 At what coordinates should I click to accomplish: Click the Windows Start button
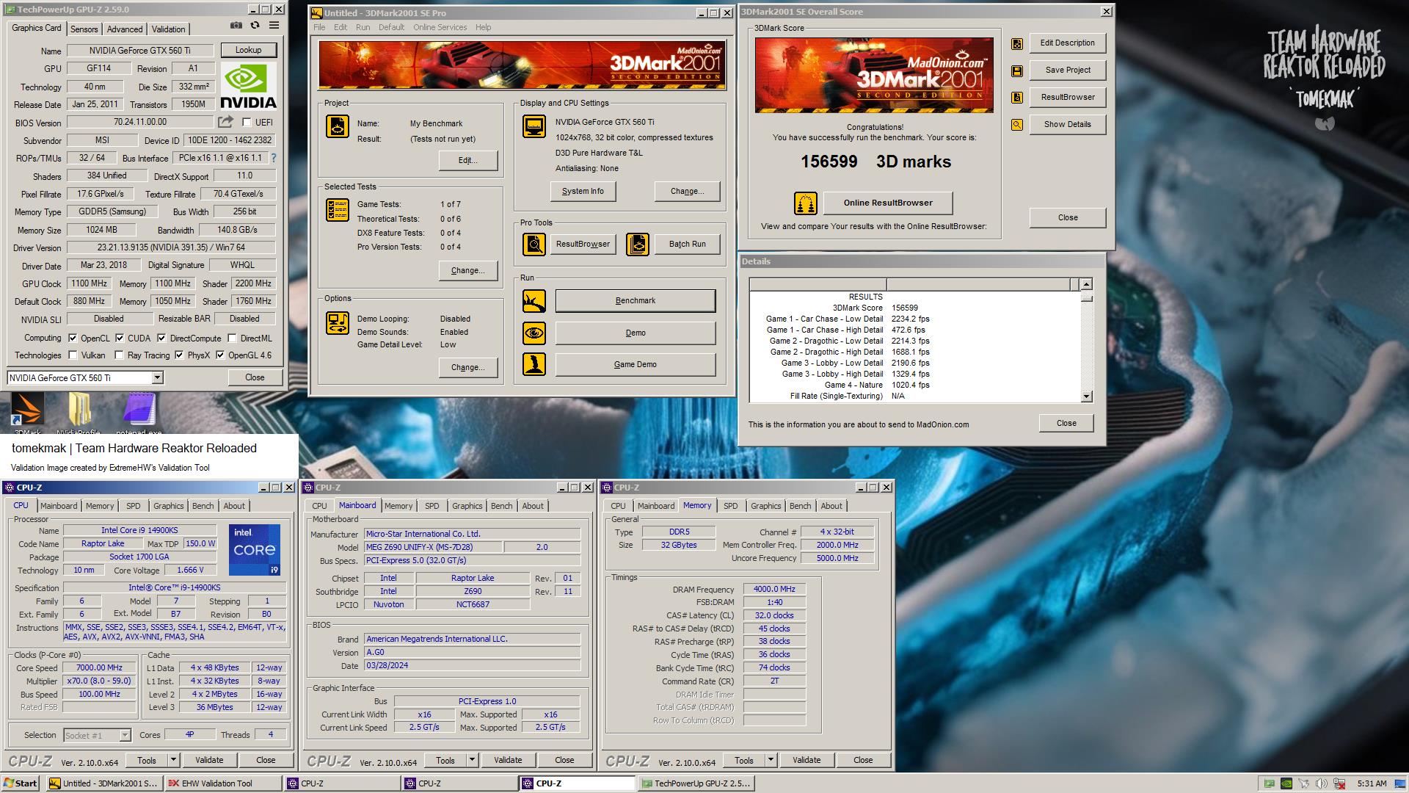click(x=20, y=783)
